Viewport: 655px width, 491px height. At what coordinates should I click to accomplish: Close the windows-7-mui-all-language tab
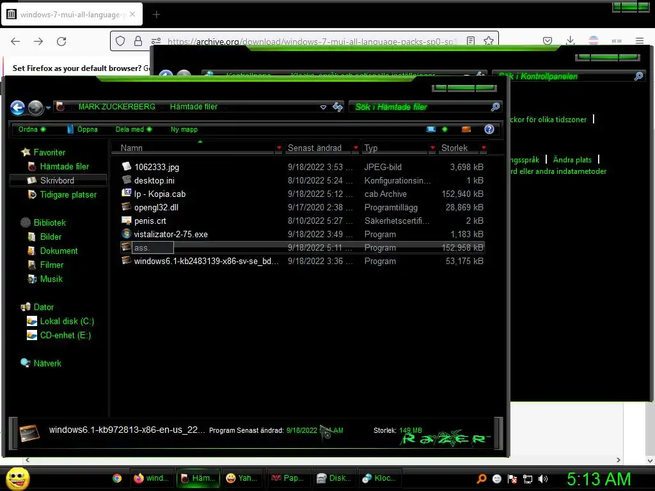pos(132,14)
